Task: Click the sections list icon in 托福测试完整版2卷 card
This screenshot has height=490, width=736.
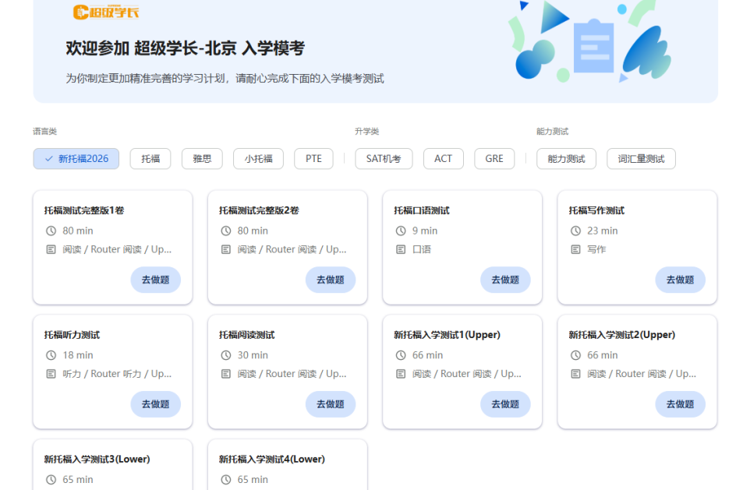Action: [x=226, y=249]
